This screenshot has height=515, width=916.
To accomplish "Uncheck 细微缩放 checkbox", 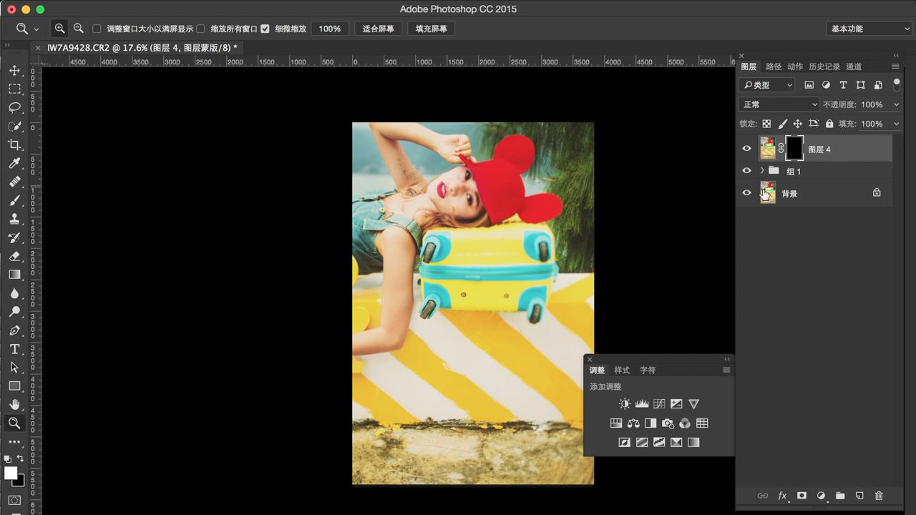I will (x=265, y=29).
